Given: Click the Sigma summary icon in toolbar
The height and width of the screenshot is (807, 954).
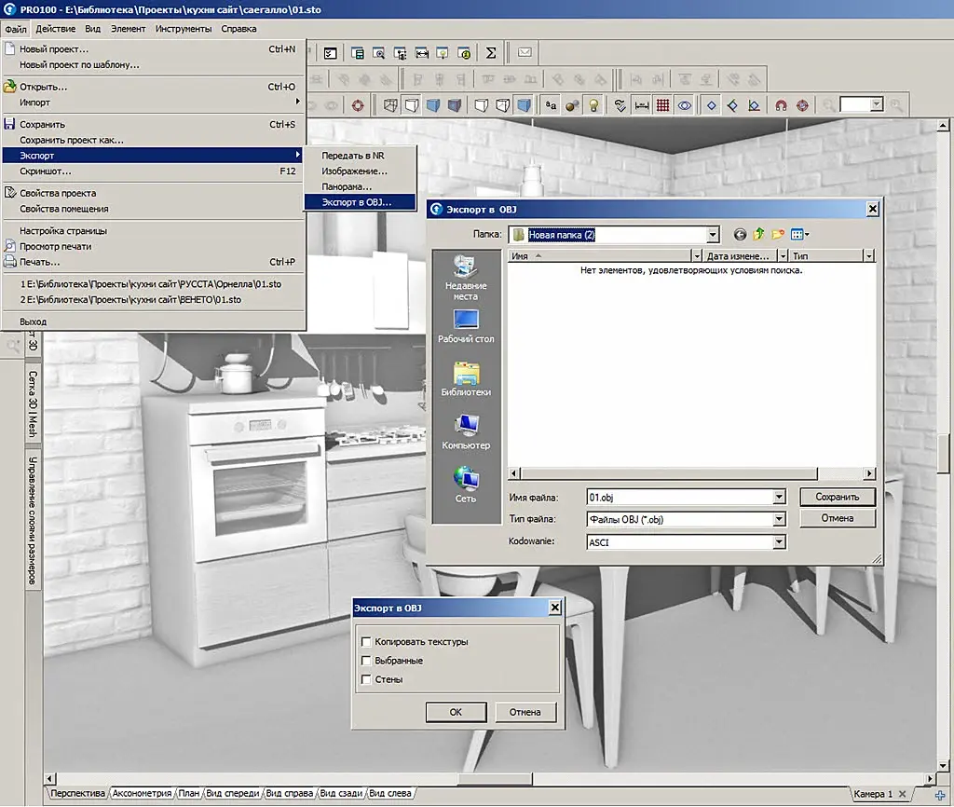Looking at the screenshot, I should [490, 53].
